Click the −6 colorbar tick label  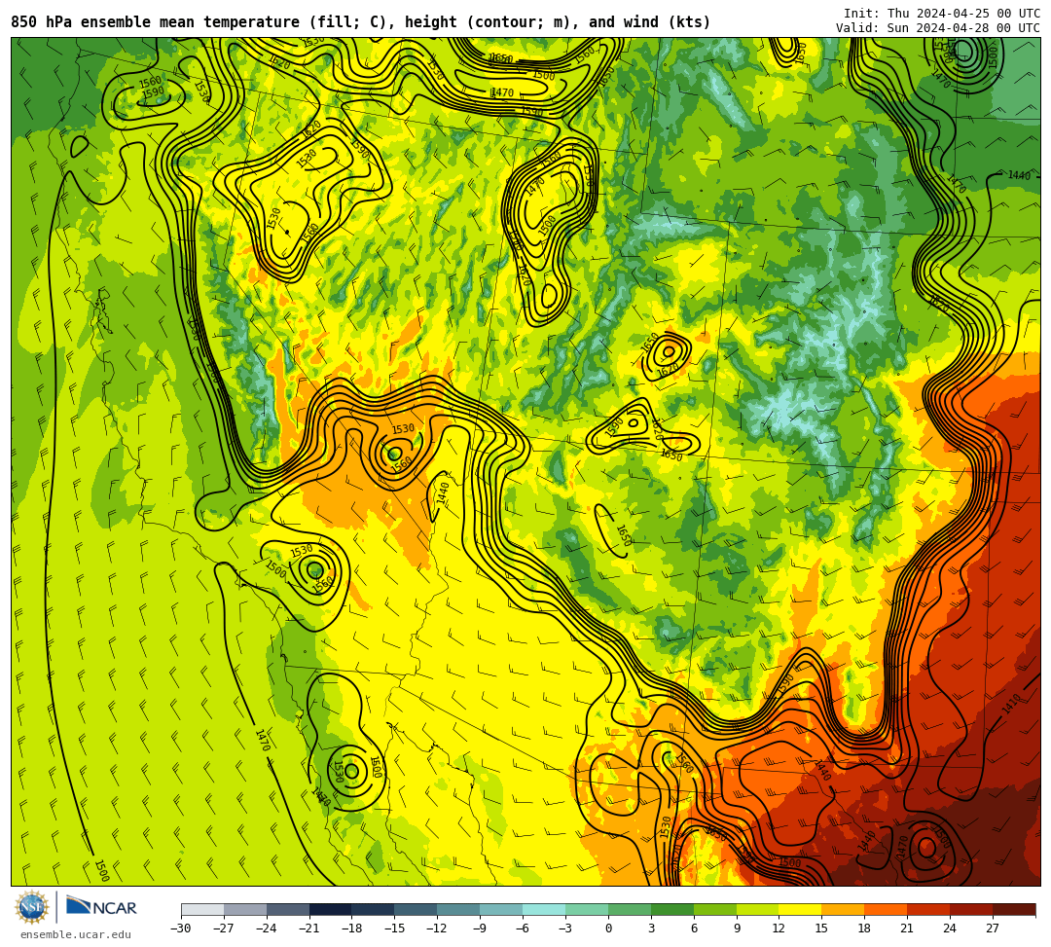point(523,929)
